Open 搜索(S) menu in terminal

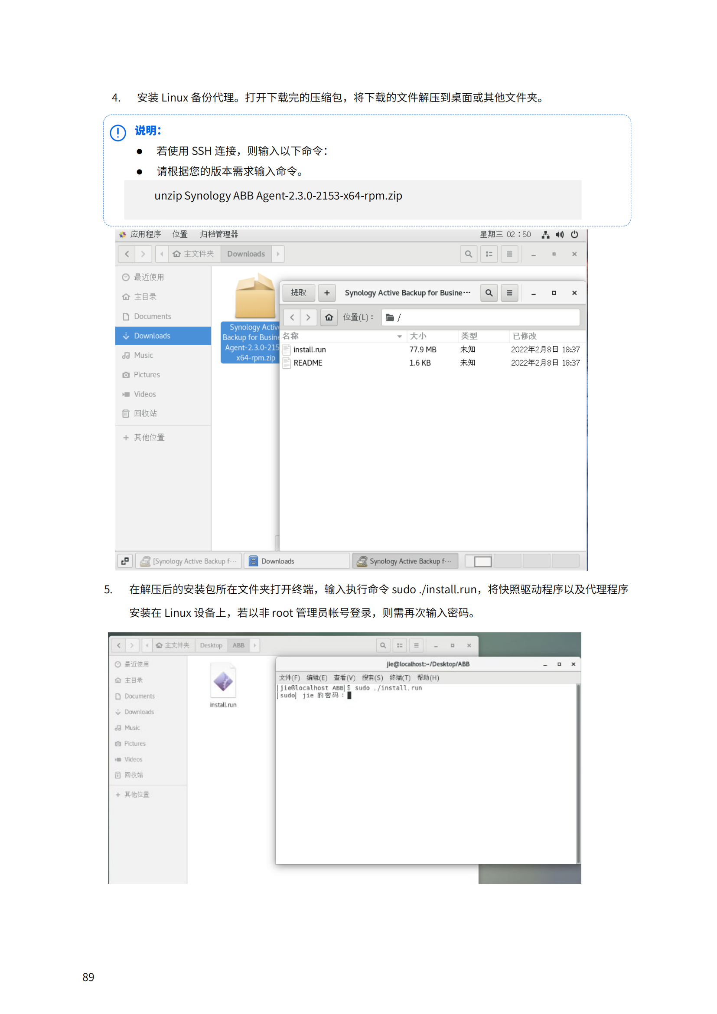pyautogui.click(x=372, y=677)
